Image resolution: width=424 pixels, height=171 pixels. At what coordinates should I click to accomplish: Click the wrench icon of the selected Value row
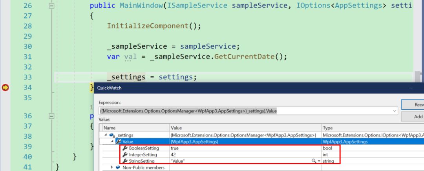coord(119,142)
